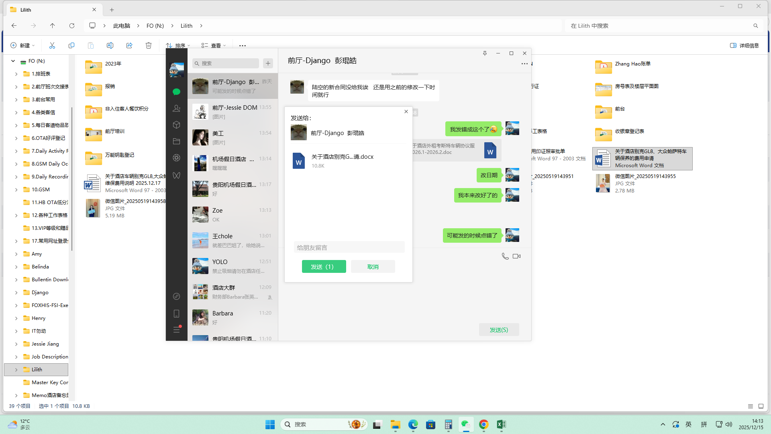Open WeChat contacts sidebar icon
This screenshot has width=771, height=434.
pos(176,108)
